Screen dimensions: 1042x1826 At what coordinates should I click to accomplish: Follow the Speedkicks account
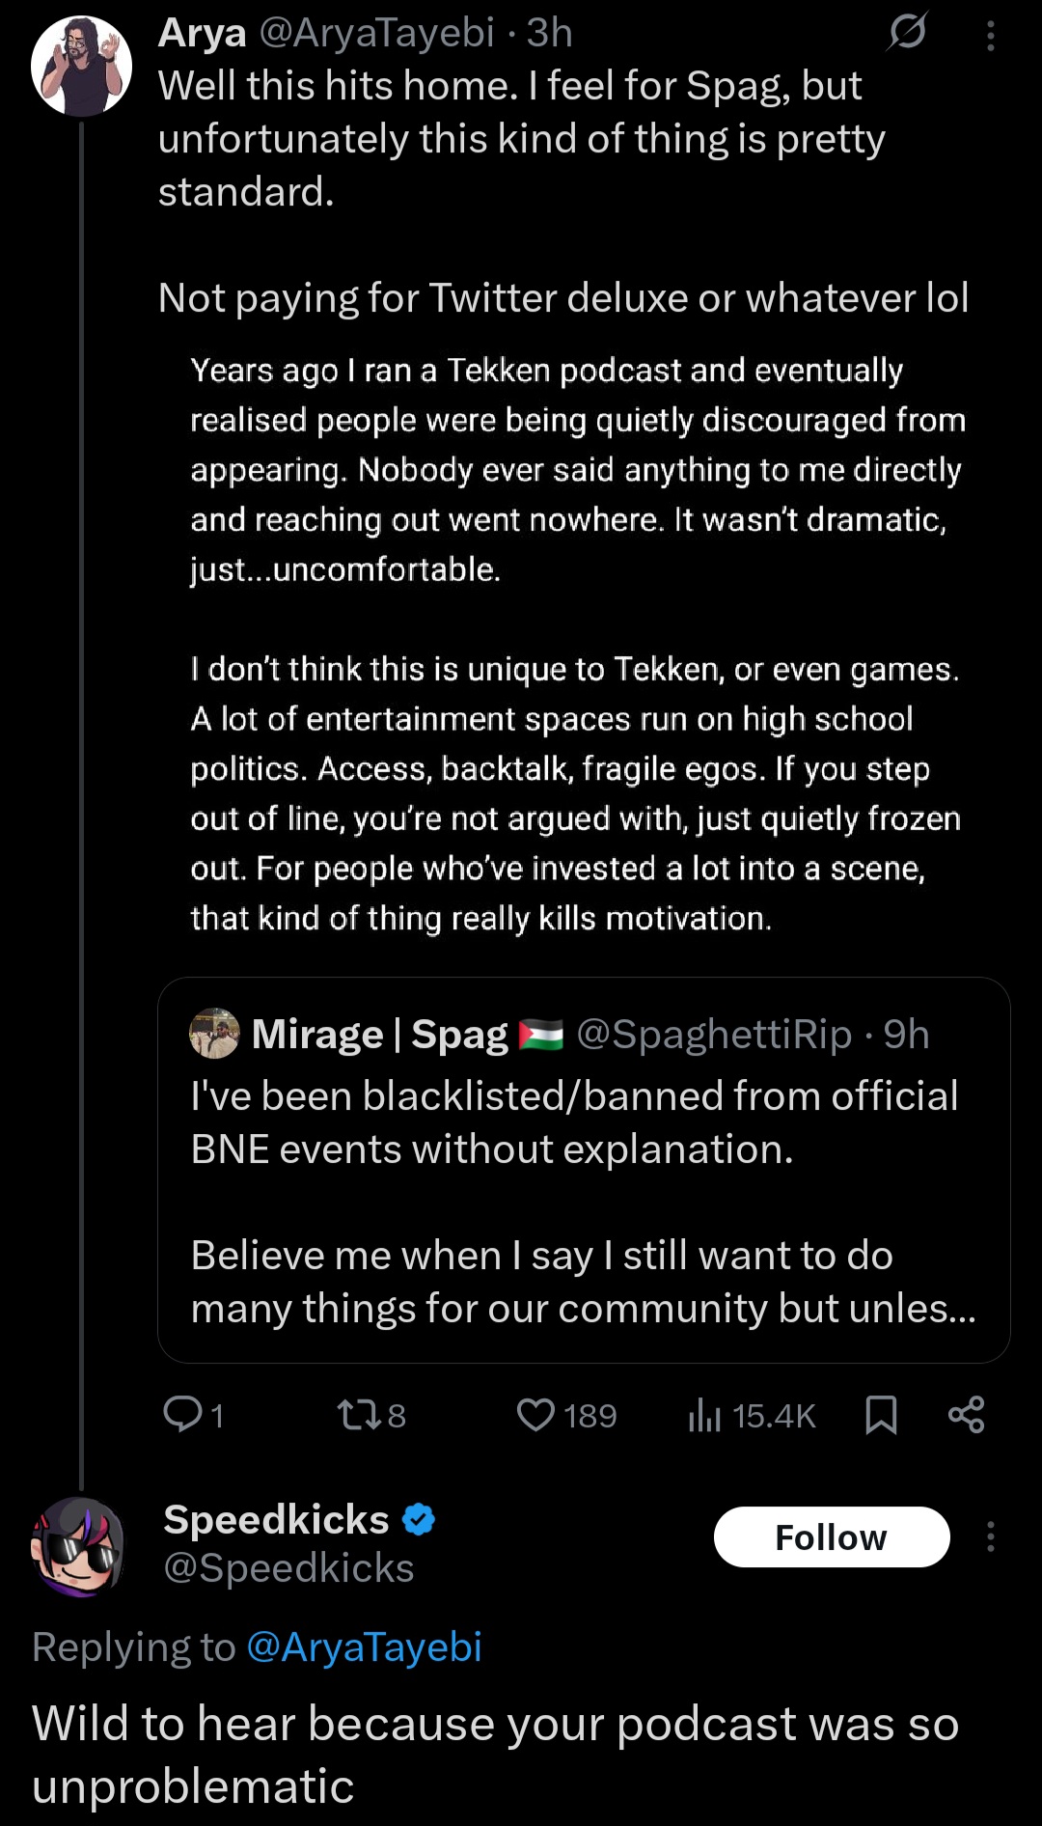click(x=831, y=1536)
